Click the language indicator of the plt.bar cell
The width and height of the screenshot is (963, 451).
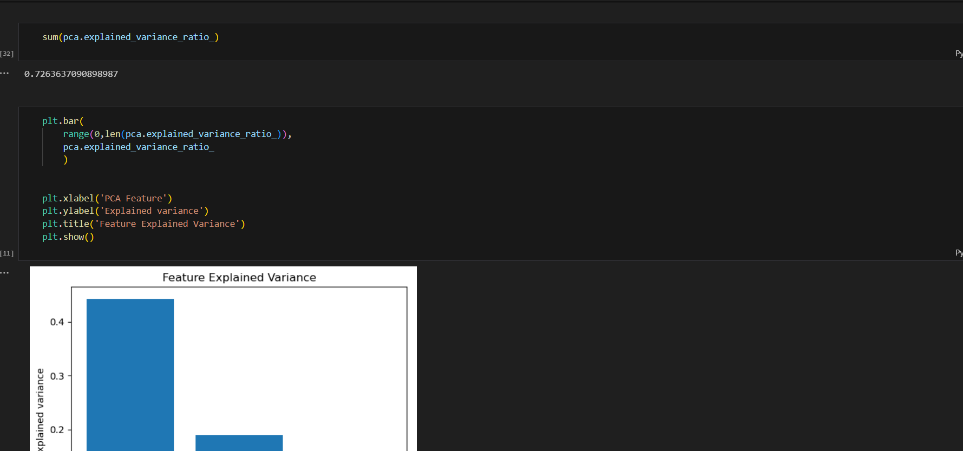point(959,253)
